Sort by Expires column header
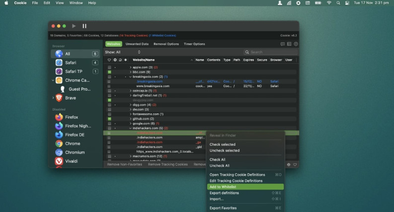 click(248, 60)
